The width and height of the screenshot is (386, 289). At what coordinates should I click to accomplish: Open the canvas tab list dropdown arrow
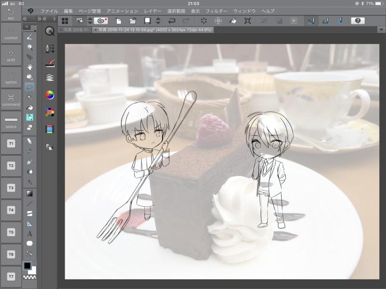click(381, 30)
